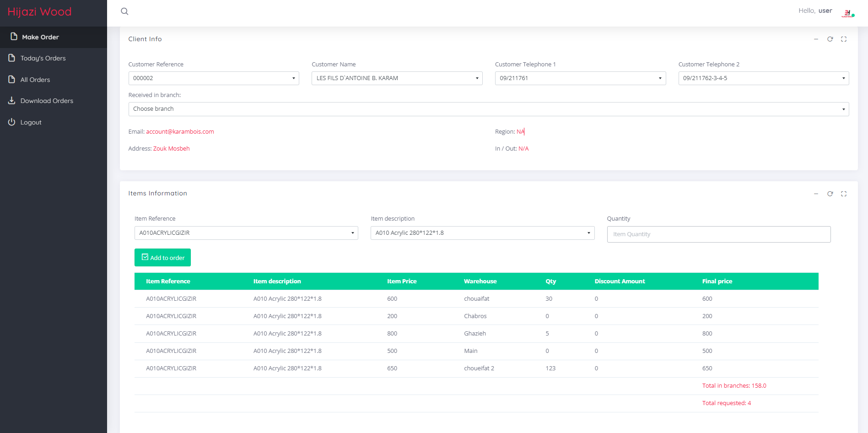
Task: Expand the Item description dropdown
Action: 482,233
